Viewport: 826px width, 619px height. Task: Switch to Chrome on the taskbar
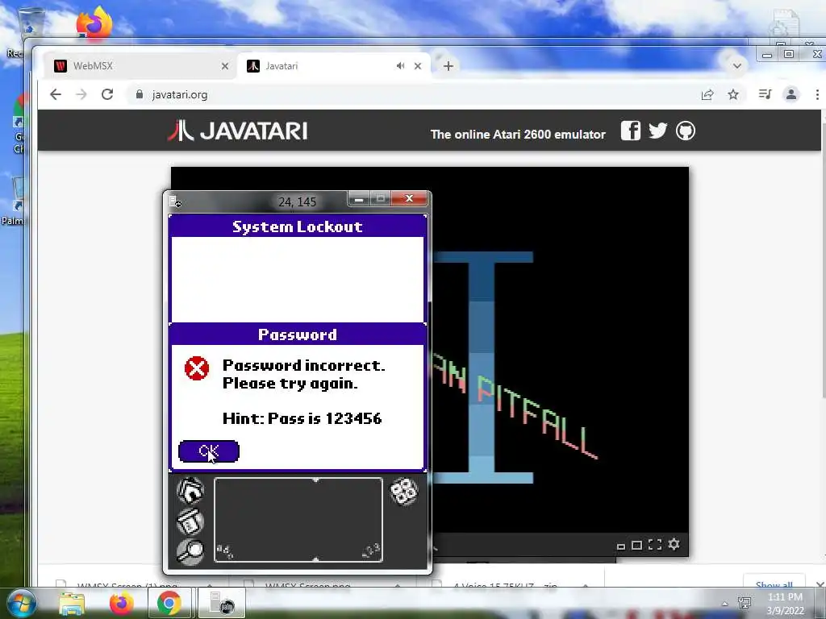pos(169,603)
